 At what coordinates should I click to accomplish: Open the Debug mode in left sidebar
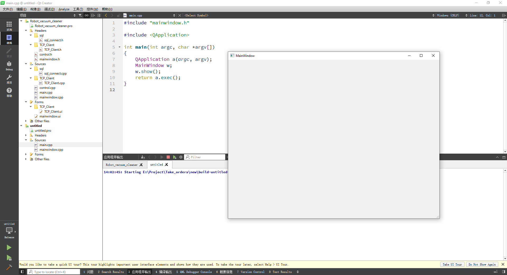(9, 66)
